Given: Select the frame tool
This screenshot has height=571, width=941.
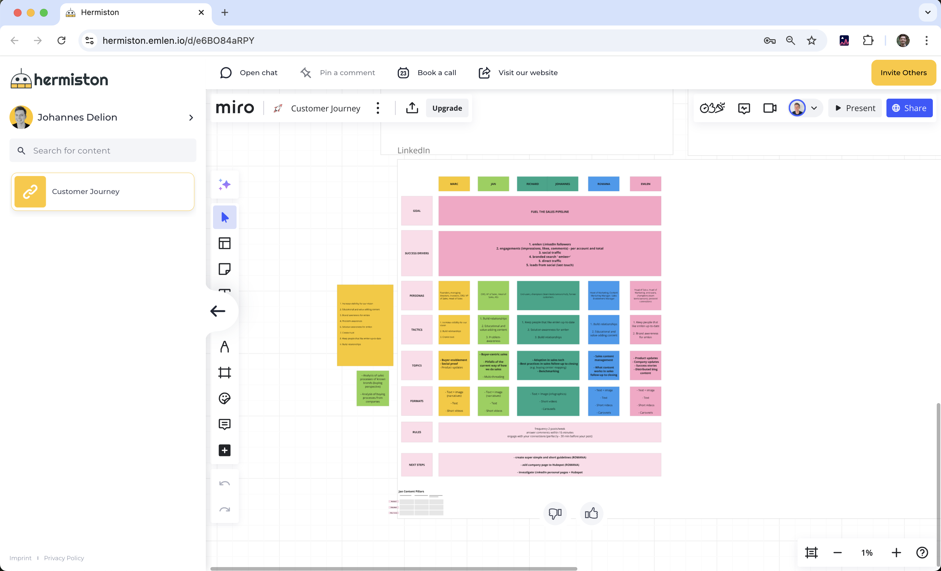Looking at the screenshot, I should click(x=224, y=372).
